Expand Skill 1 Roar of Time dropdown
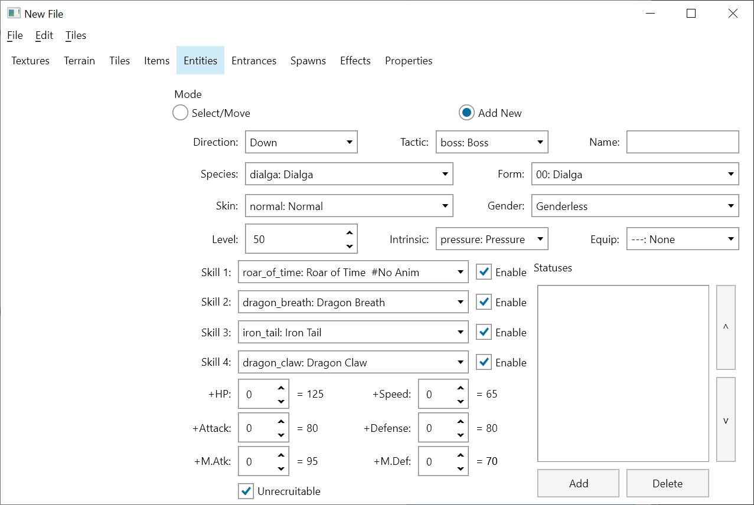 [353, 272]
